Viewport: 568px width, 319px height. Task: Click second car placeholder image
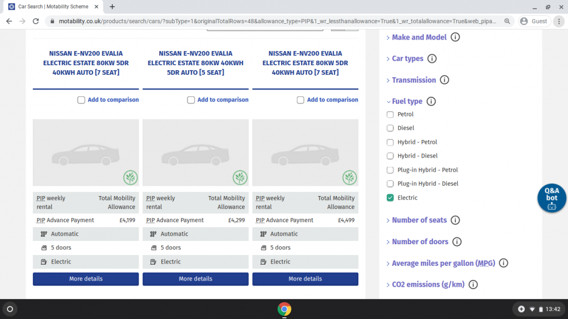(195, 153)
